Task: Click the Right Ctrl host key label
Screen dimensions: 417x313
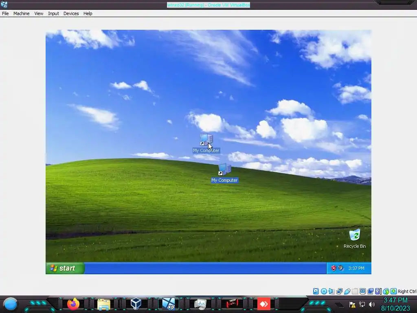Action: pyautogui.click(x=407, y=291)
